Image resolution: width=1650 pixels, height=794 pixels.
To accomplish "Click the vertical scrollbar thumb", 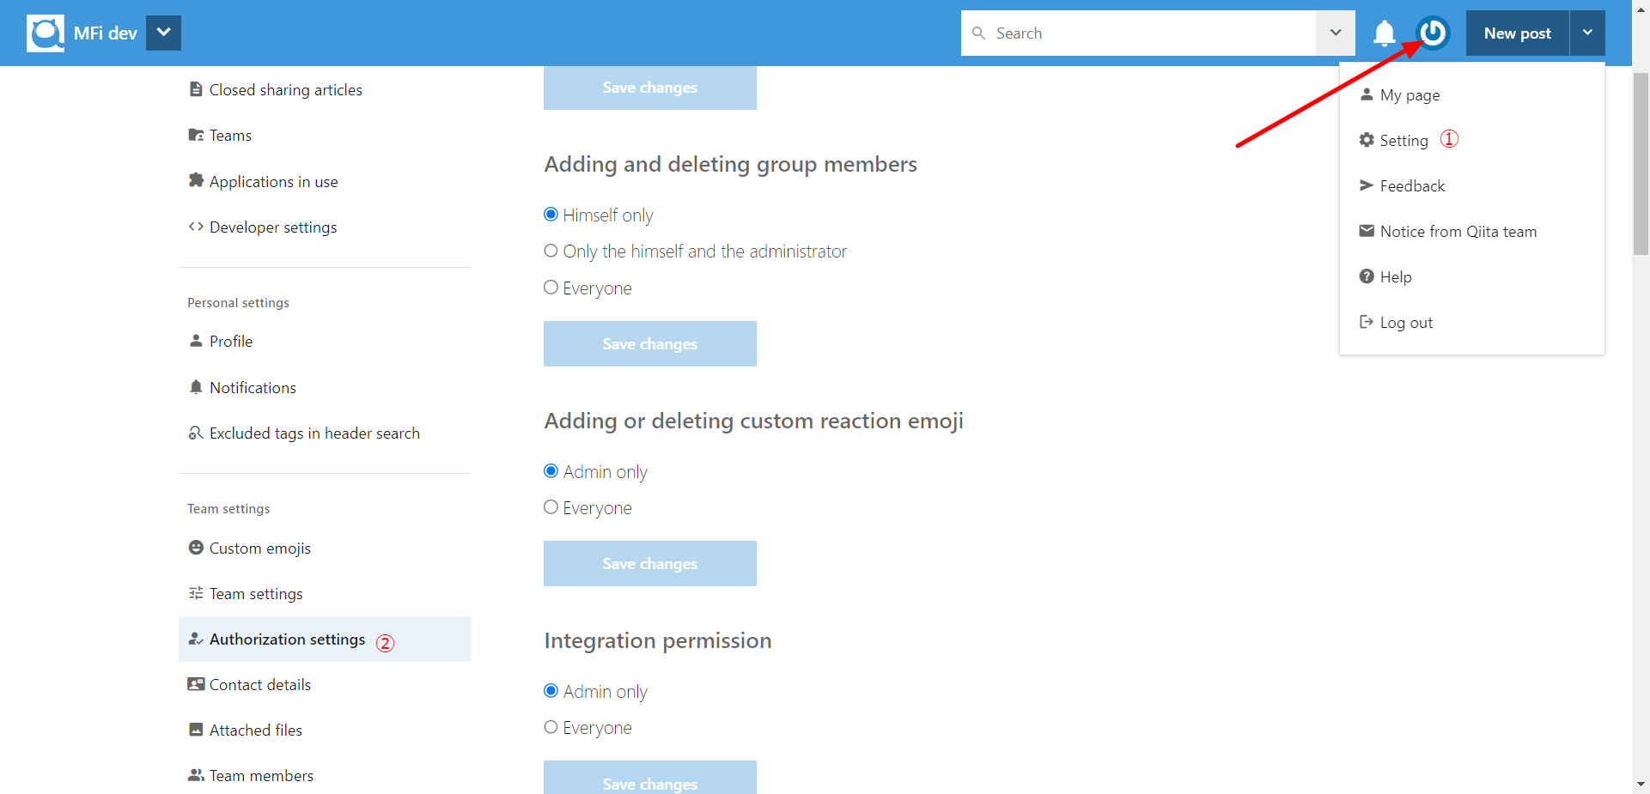I will [1641, 163].
